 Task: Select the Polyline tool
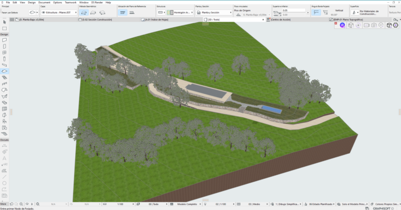pyautogui.click(x=4, y=189)
